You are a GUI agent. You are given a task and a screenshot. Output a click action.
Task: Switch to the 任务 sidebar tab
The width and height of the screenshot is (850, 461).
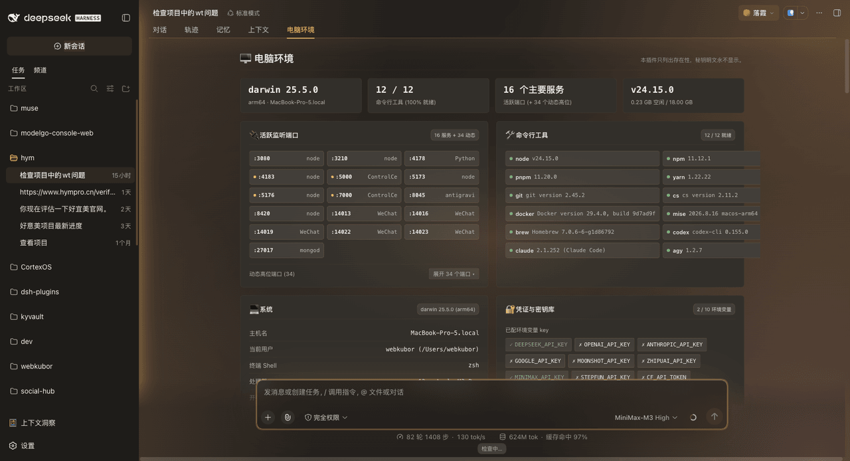18,70
